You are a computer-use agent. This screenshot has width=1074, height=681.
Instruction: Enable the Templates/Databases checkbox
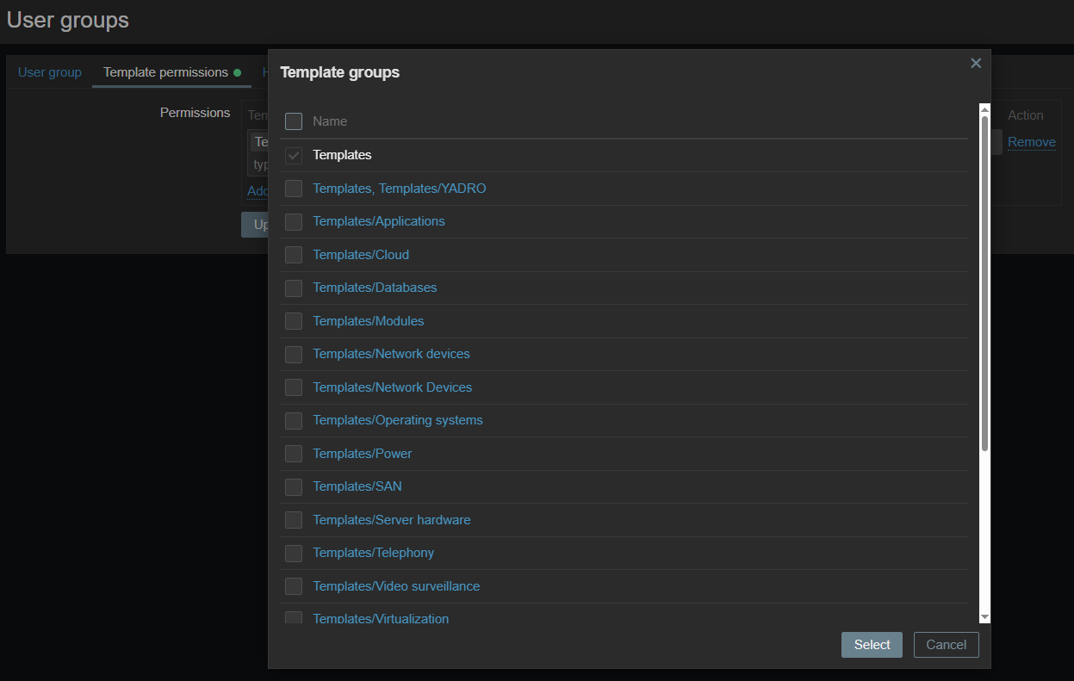tap(294, 288)
